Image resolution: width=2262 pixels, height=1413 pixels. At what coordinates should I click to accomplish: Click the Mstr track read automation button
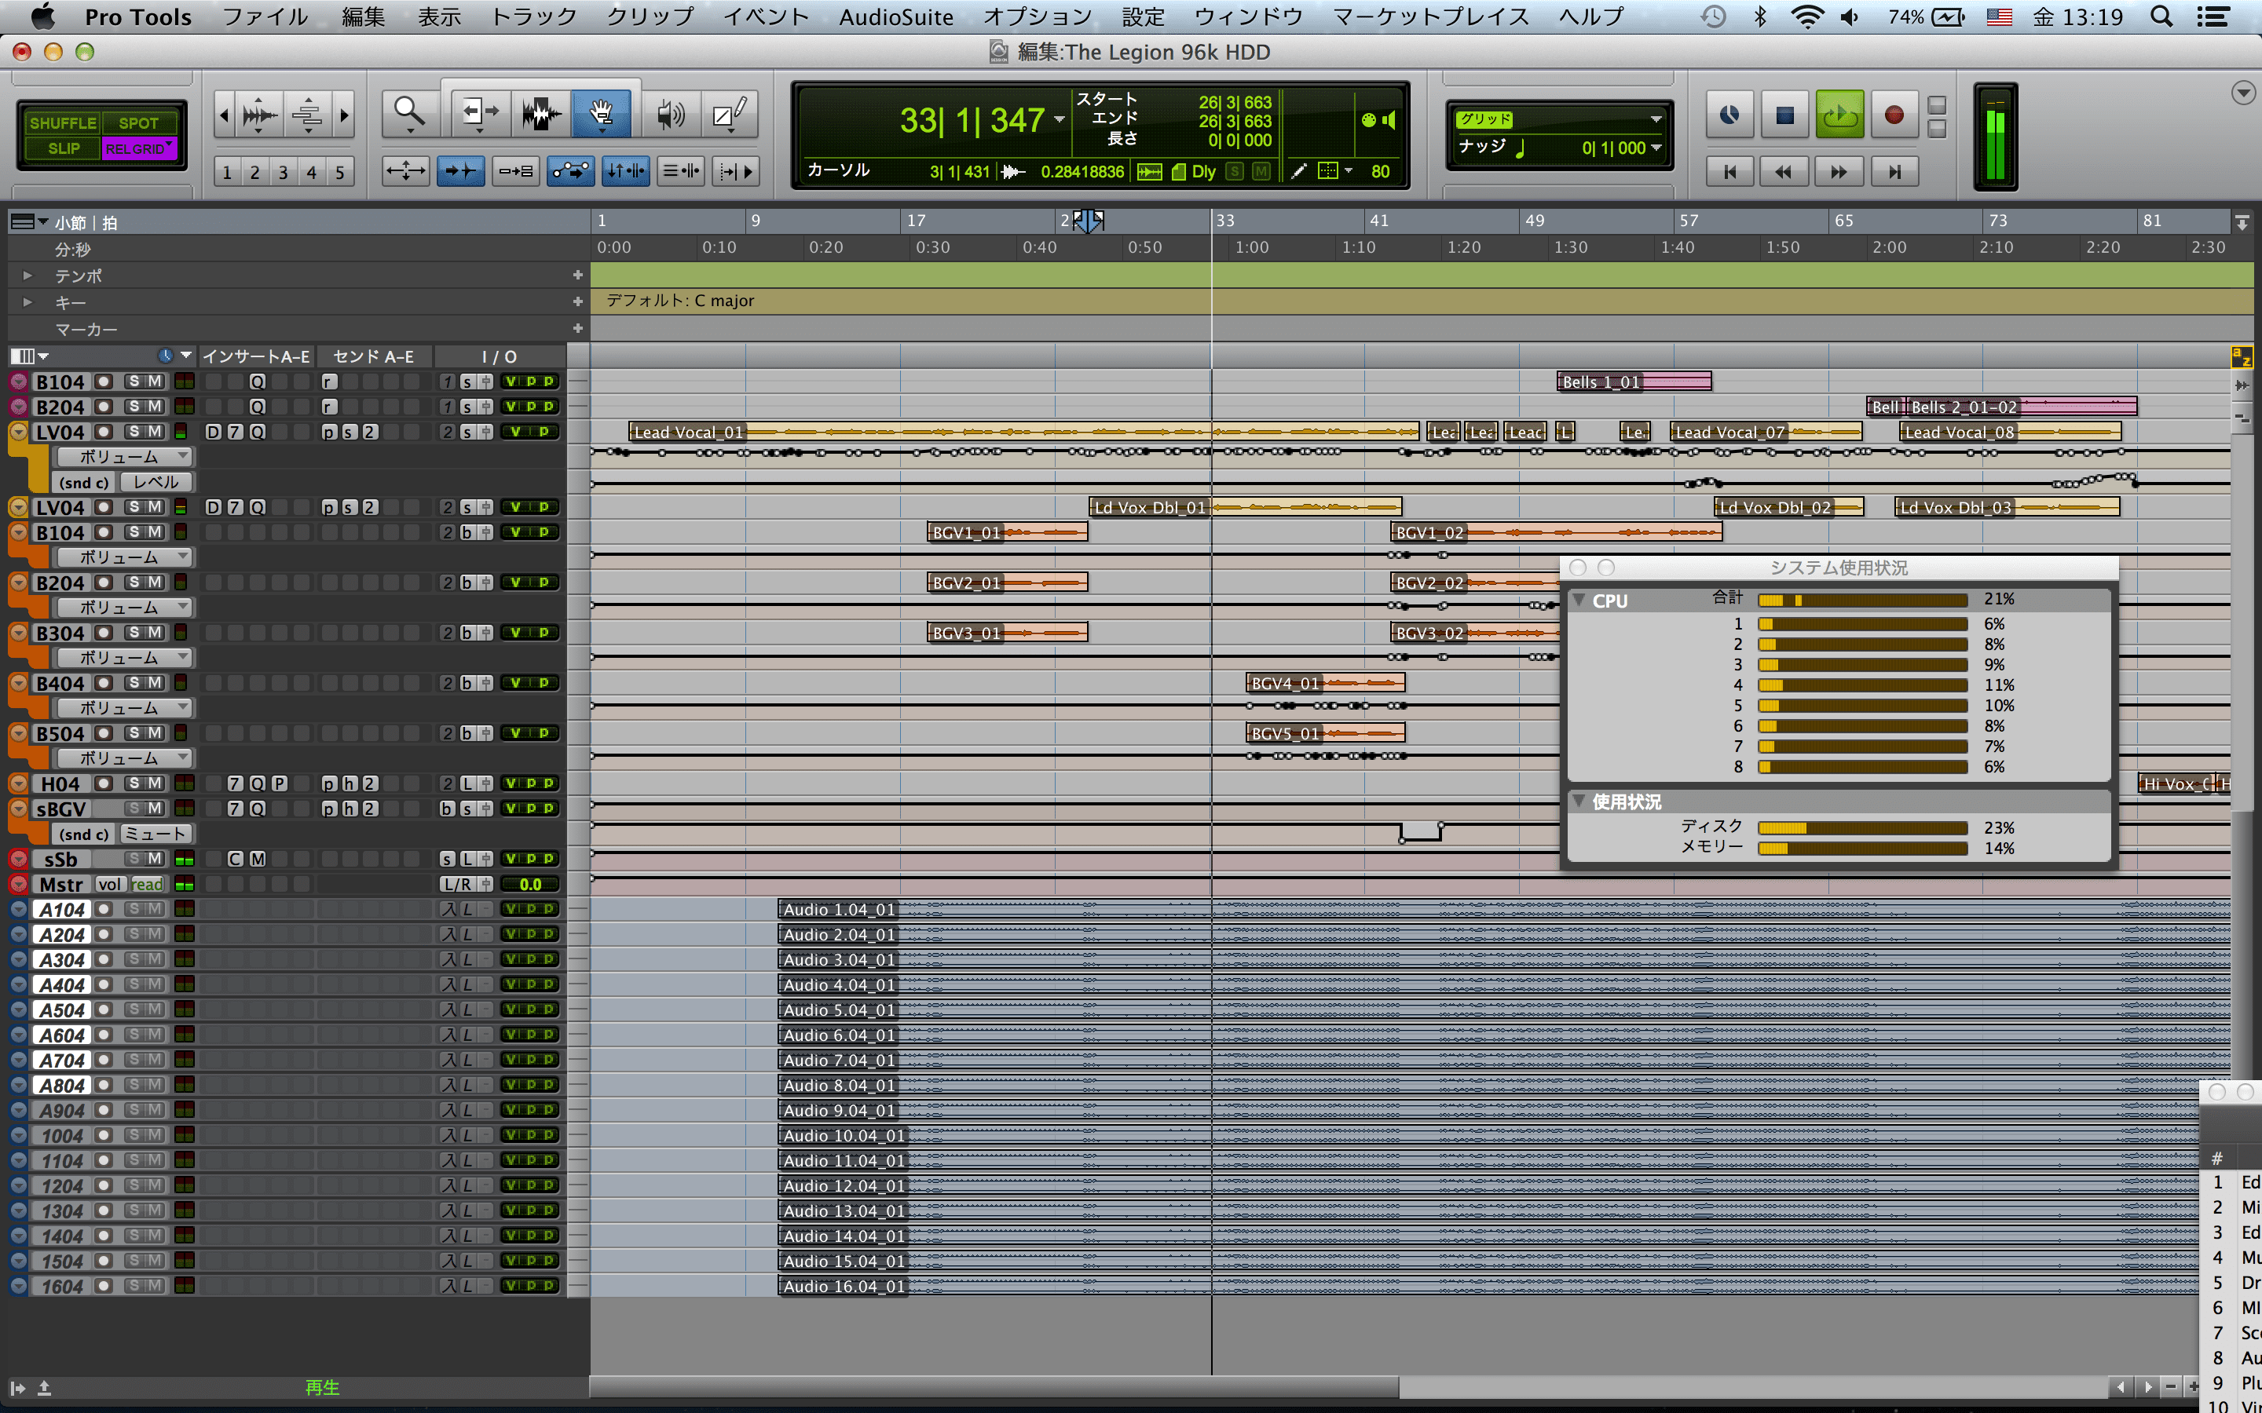pos(147,884)
